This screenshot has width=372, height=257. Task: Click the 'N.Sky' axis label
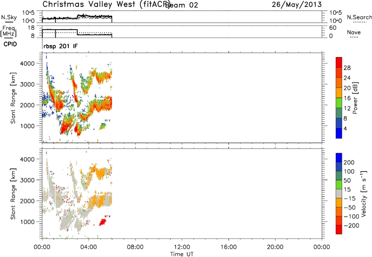coord(9,17)
